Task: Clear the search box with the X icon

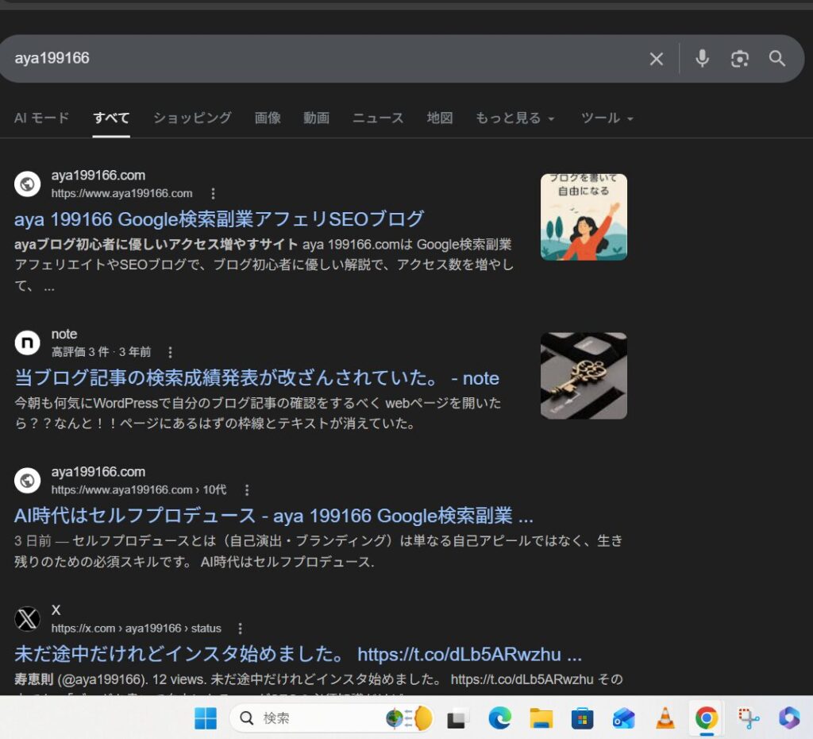Action: [656, 59]
